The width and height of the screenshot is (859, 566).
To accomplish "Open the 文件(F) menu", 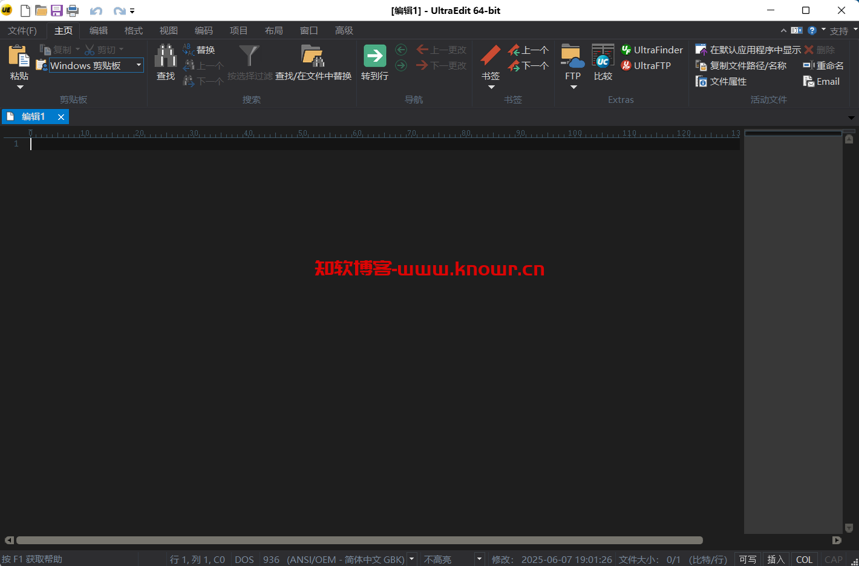I will 22,30.
